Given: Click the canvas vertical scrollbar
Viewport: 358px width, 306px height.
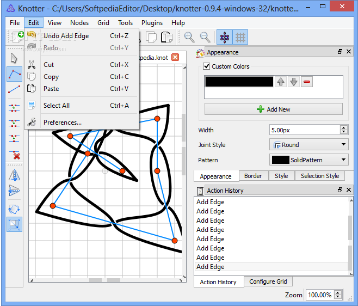Looking at the screenshot, I should tap(184, 172).
